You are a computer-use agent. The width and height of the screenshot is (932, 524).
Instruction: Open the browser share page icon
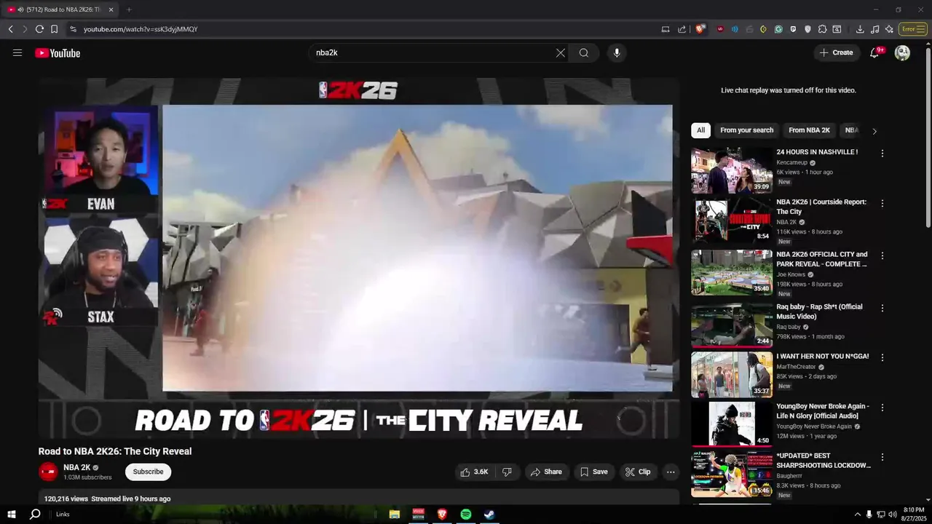pos(682,29)
